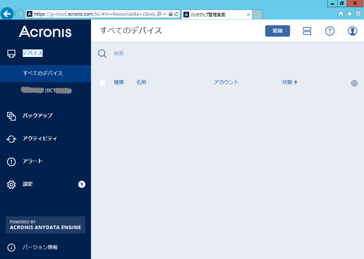Click the browser back arrow button
The width and height of the screenshot is (364, 259).
[x=7, y=14]
